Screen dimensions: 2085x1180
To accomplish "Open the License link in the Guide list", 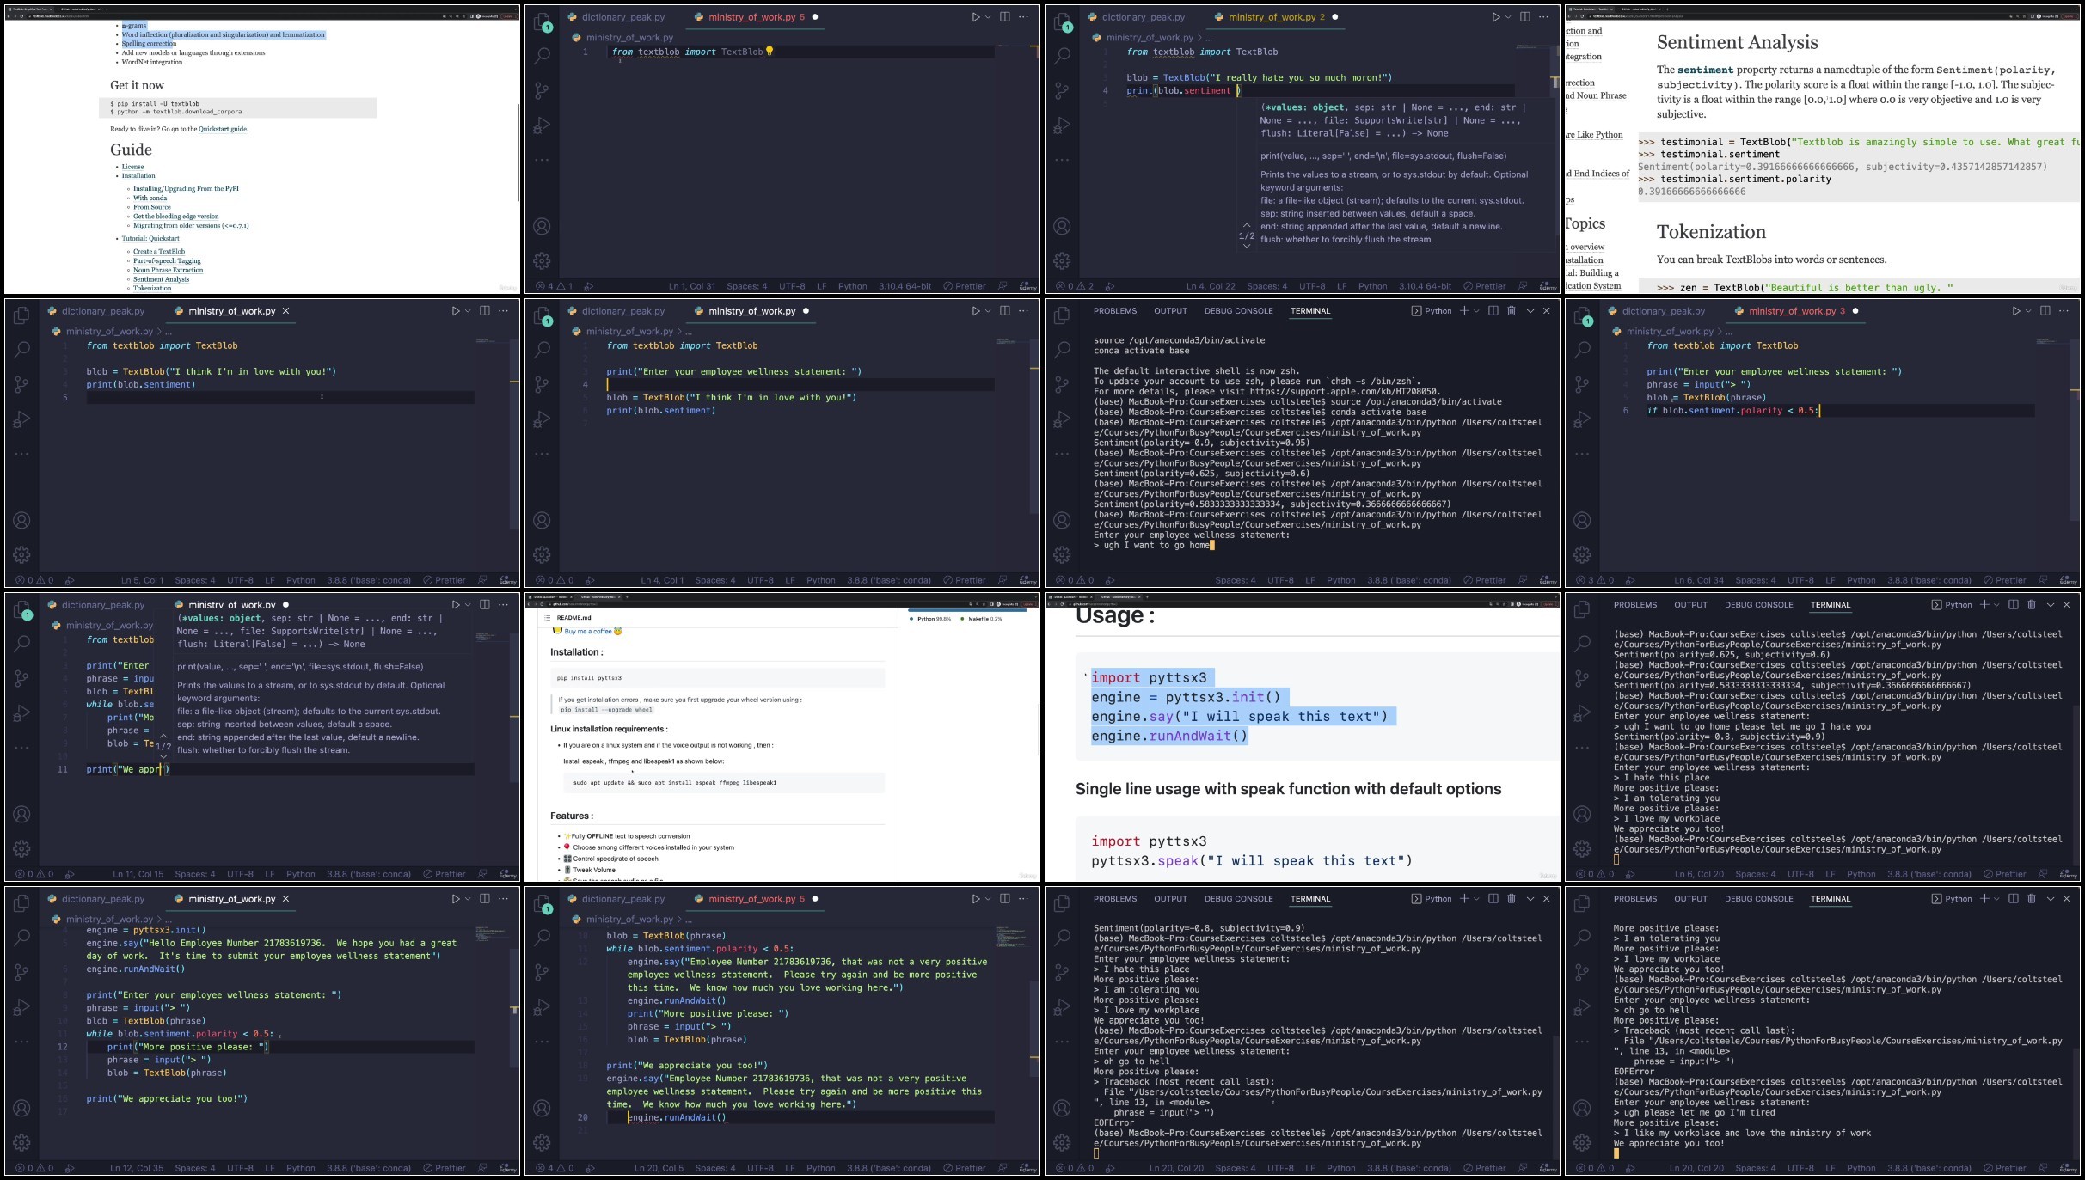I will (132, 167).
